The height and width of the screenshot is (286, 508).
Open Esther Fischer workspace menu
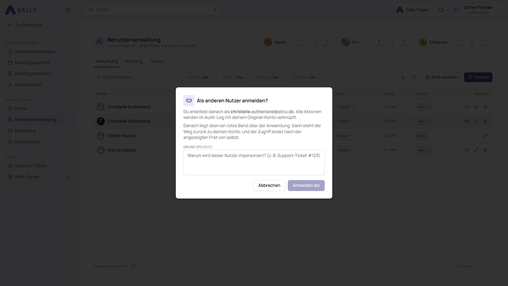pos(477,10)
